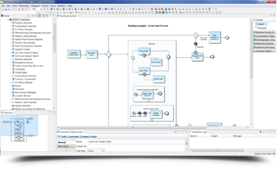277x169 pixels.
Task: Open the Drawing Shapes palette drawer
Action: (x=264, y=51)
